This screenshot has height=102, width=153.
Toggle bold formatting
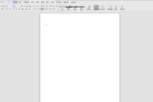tap(2, 9)
